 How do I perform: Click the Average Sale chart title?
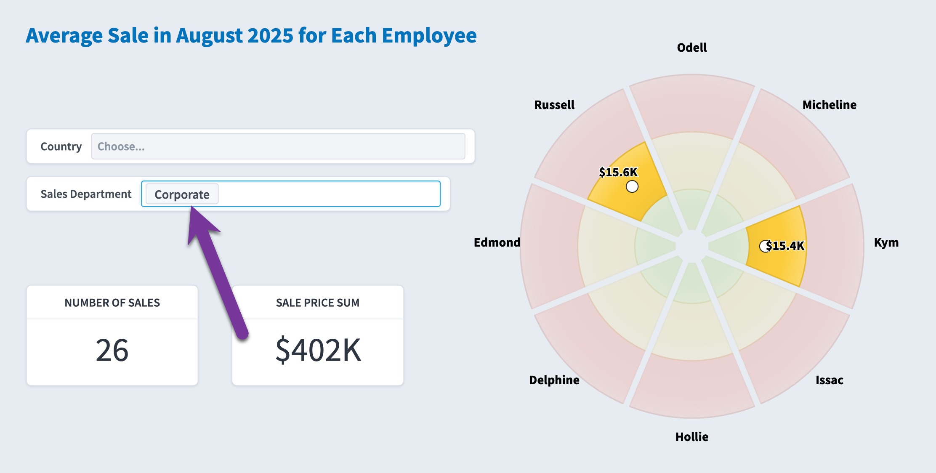[251, 35]
